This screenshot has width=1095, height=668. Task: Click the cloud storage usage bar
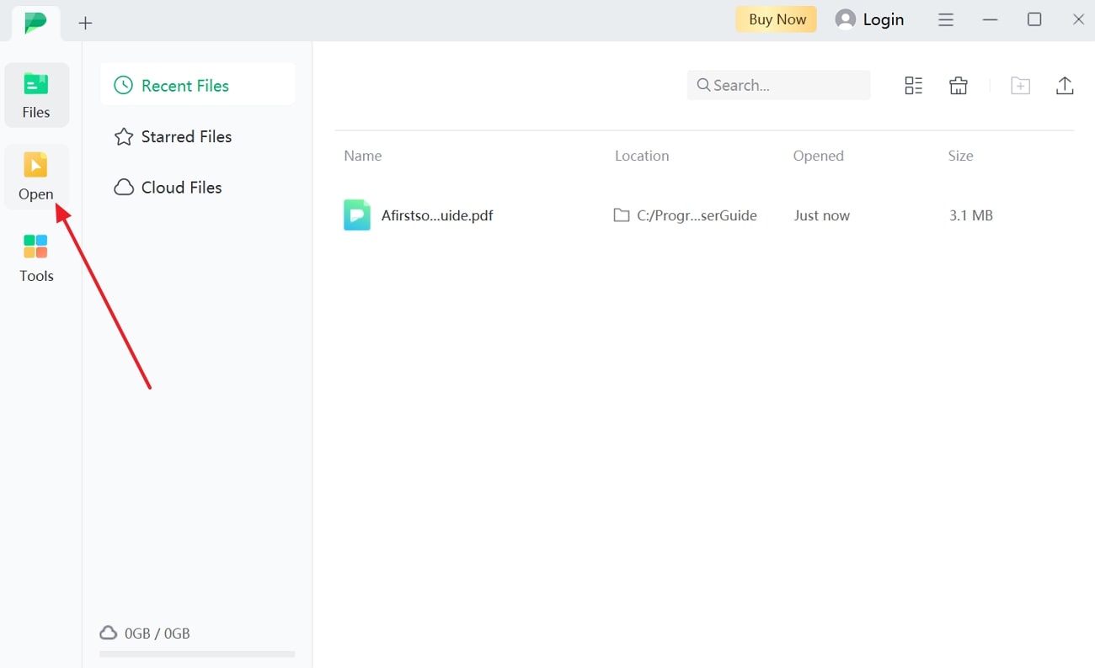(x=197, y=654)
